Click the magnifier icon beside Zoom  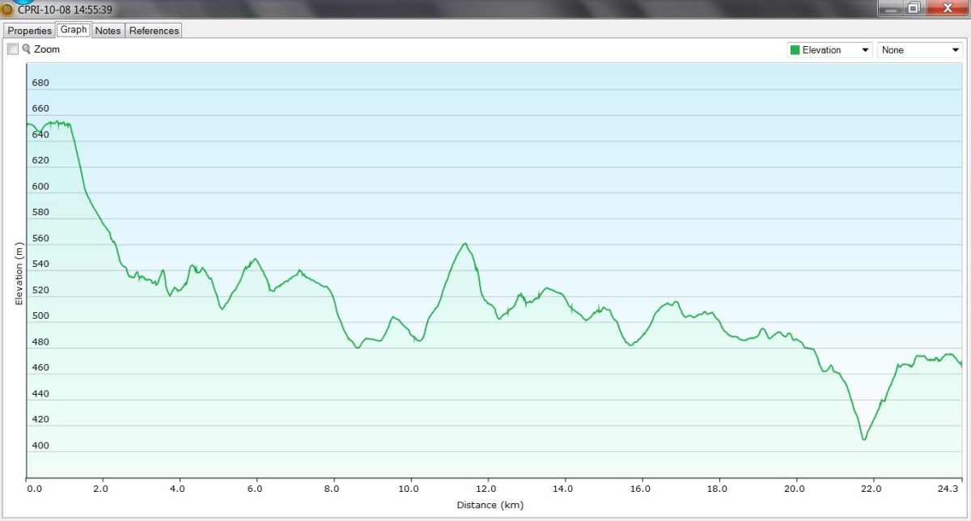26,49
